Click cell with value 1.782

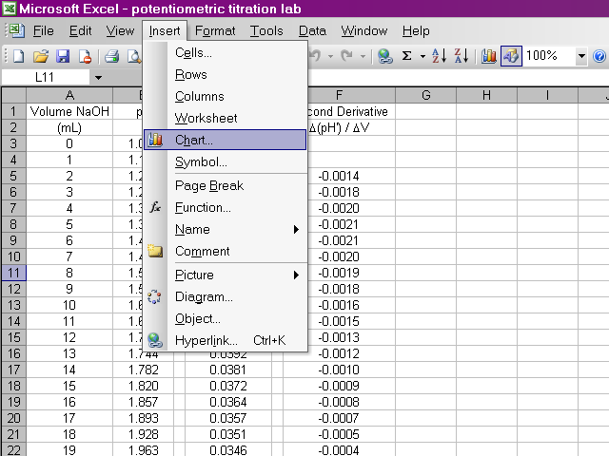pyautogui.click(x=144, y=370)
